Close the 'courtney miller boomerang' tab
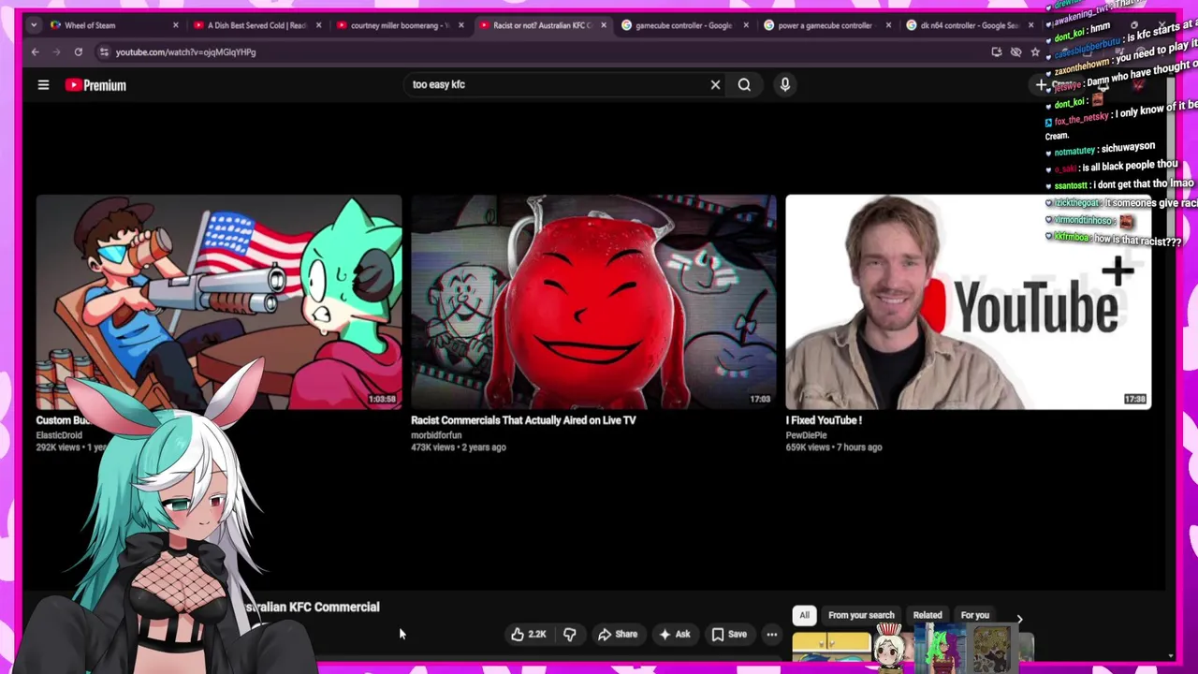This screenshot has height=674, width=1198. coord(460,25)
